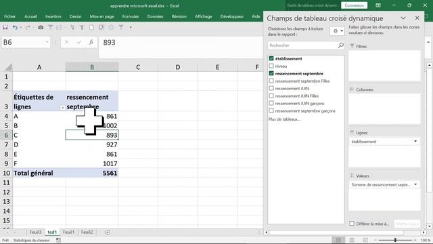433x244 pixels.
Task: Click the Connexion button
Action: coord(354,5)
